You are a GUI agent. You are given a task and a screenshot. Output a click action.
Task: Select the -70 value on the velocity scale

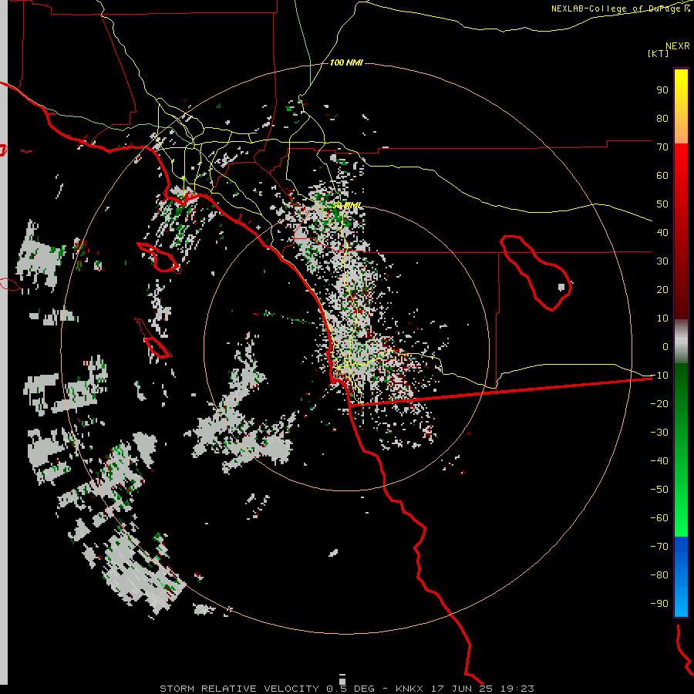pyautogui.click(x=659, y=547)
